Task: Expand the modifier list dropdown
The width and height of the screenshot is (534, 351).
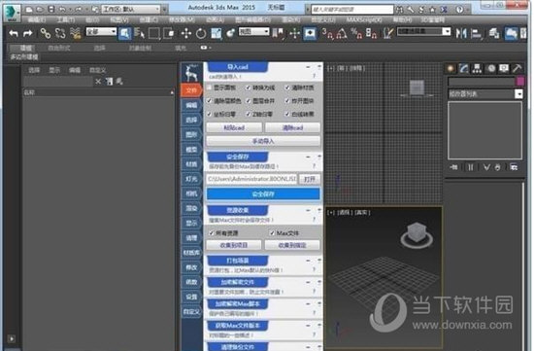Action: [x=484, y=93]
